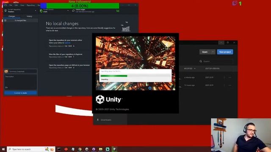The image size is (271, 152).
Task: Click the commit Summary input field
Action: [23, 71]
